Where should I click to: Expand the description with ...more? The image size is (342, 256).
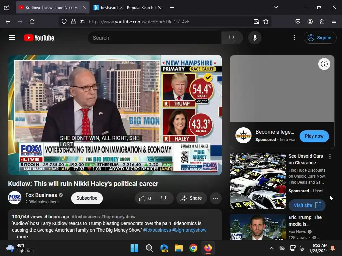[20, 237]
